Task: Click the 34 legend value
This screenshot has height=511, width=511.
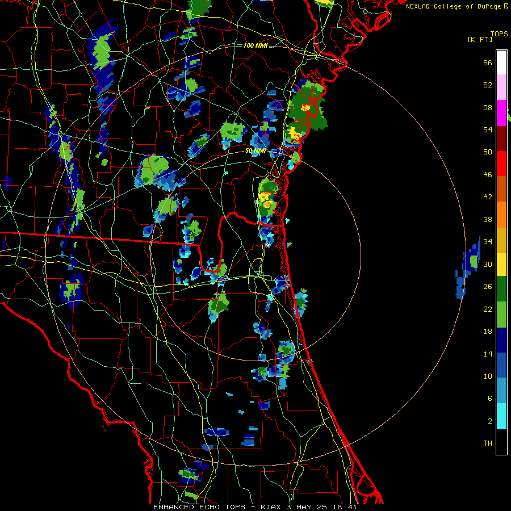Action: [488, 242]
